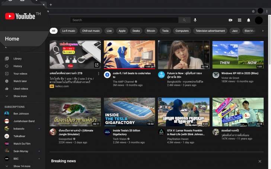Select the Chill-out music chip

coord(91,31)
